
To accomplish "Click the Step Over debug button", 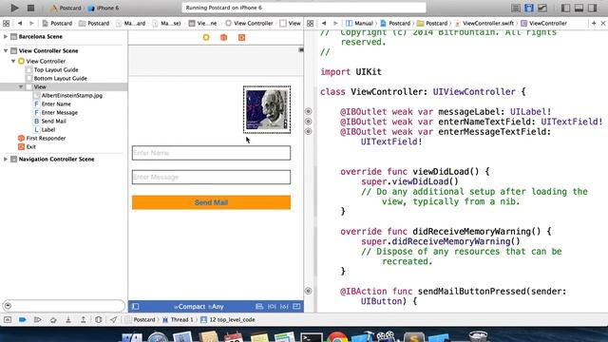I will [x=53, y=319].
